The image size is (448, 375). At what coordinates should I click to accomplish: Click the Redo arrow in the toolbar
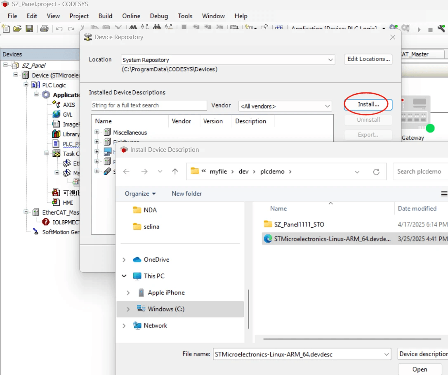pos(71,28)
